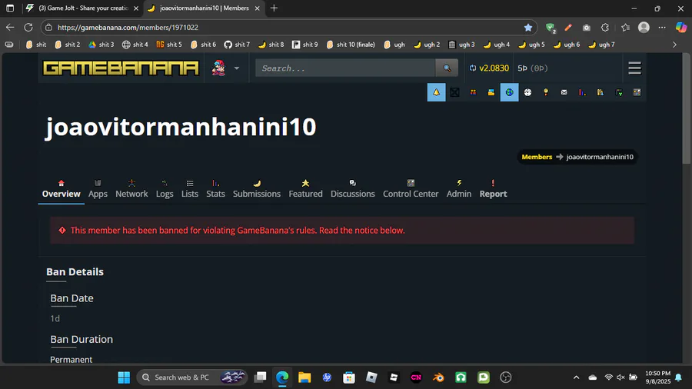
Task: Open the 'shit 7' GitHub bookmark
Action: click(237, 44)
